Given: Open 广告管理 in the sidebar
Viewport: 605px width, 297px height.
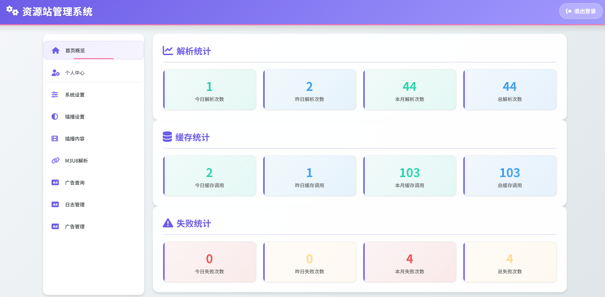Looking at the screenshot, I should coord(94,226).
